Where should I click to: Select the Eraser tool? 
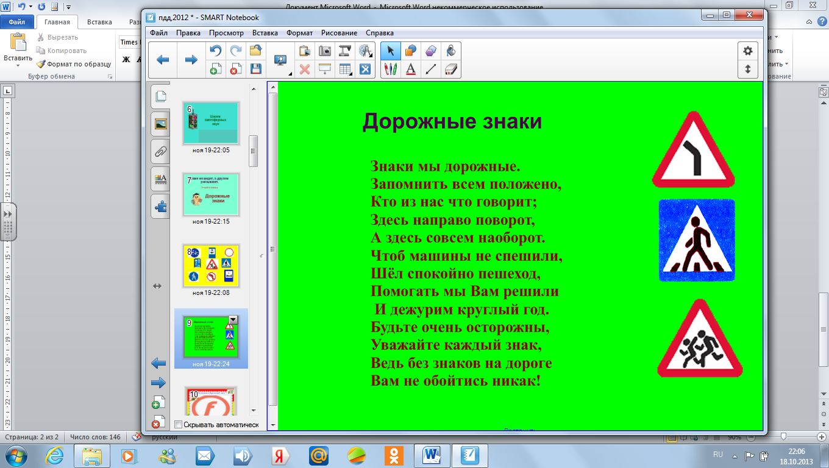click(451, 69)
